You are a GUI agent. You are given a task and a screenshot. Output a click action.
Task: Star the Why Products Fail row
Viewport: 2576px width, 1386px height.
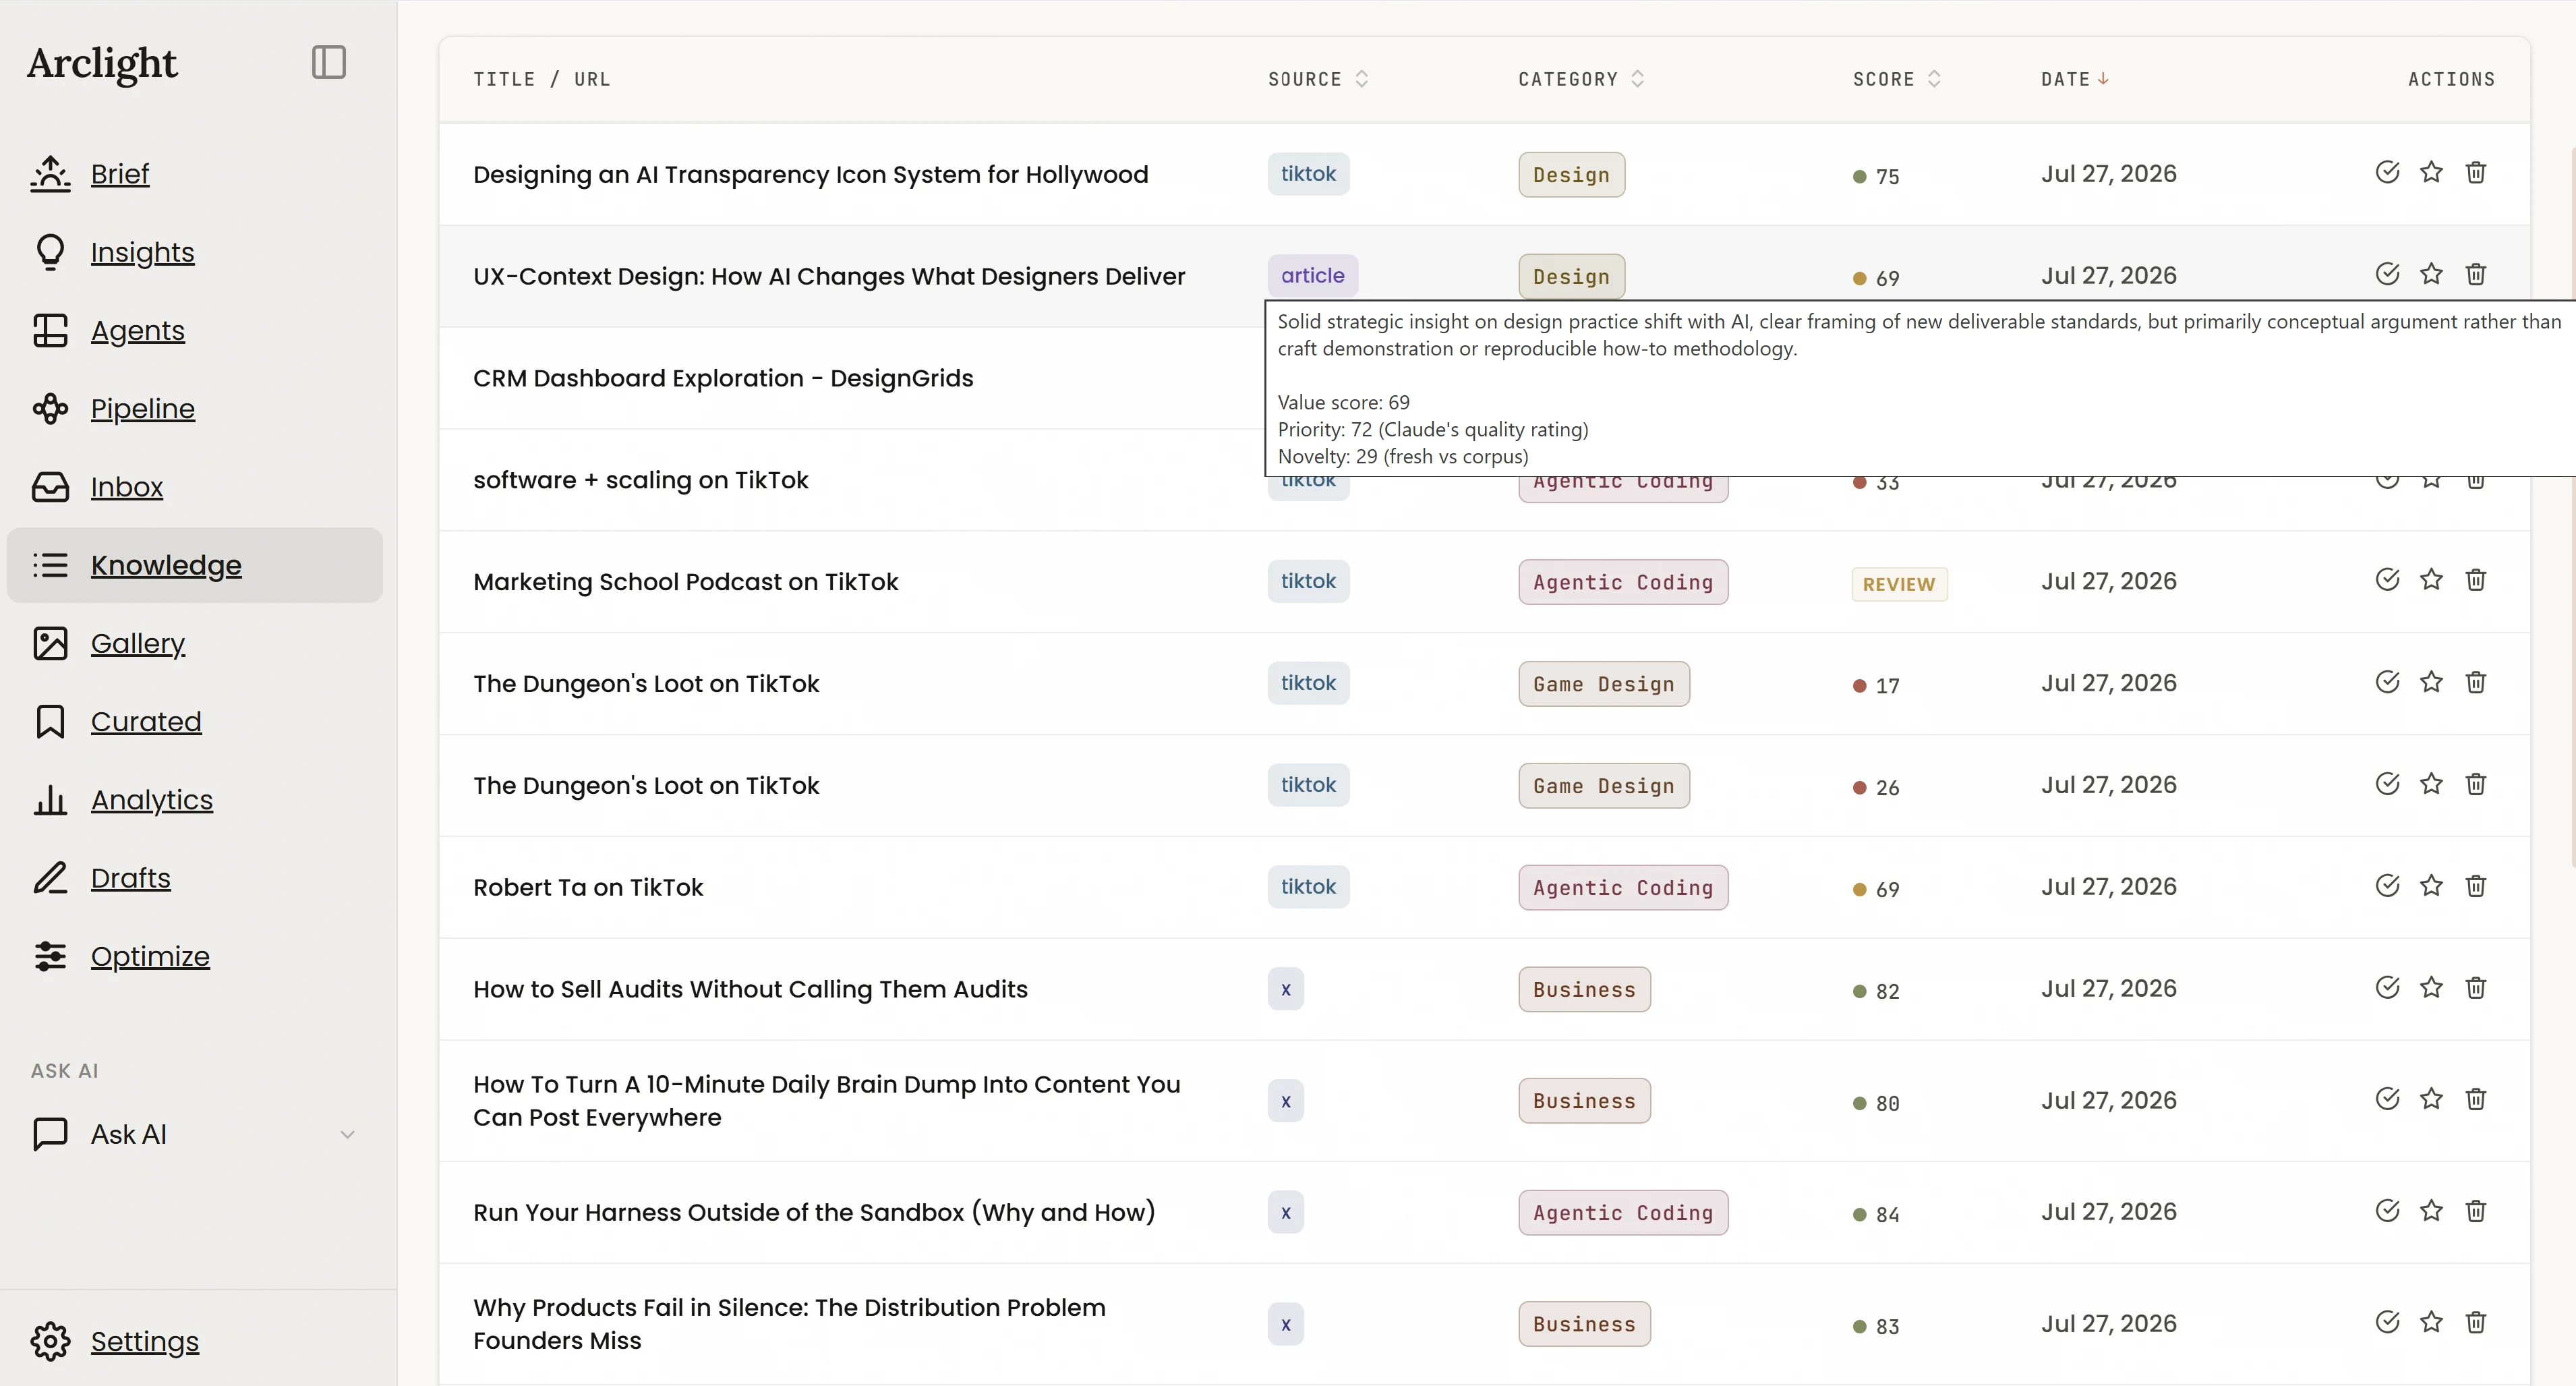coord(2431,1322)
